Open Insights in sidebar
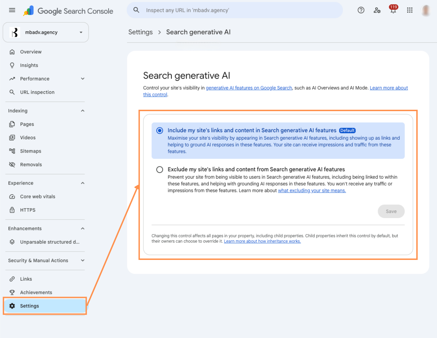The width and height of the screenshot is (437, 338). coord(29,65)
